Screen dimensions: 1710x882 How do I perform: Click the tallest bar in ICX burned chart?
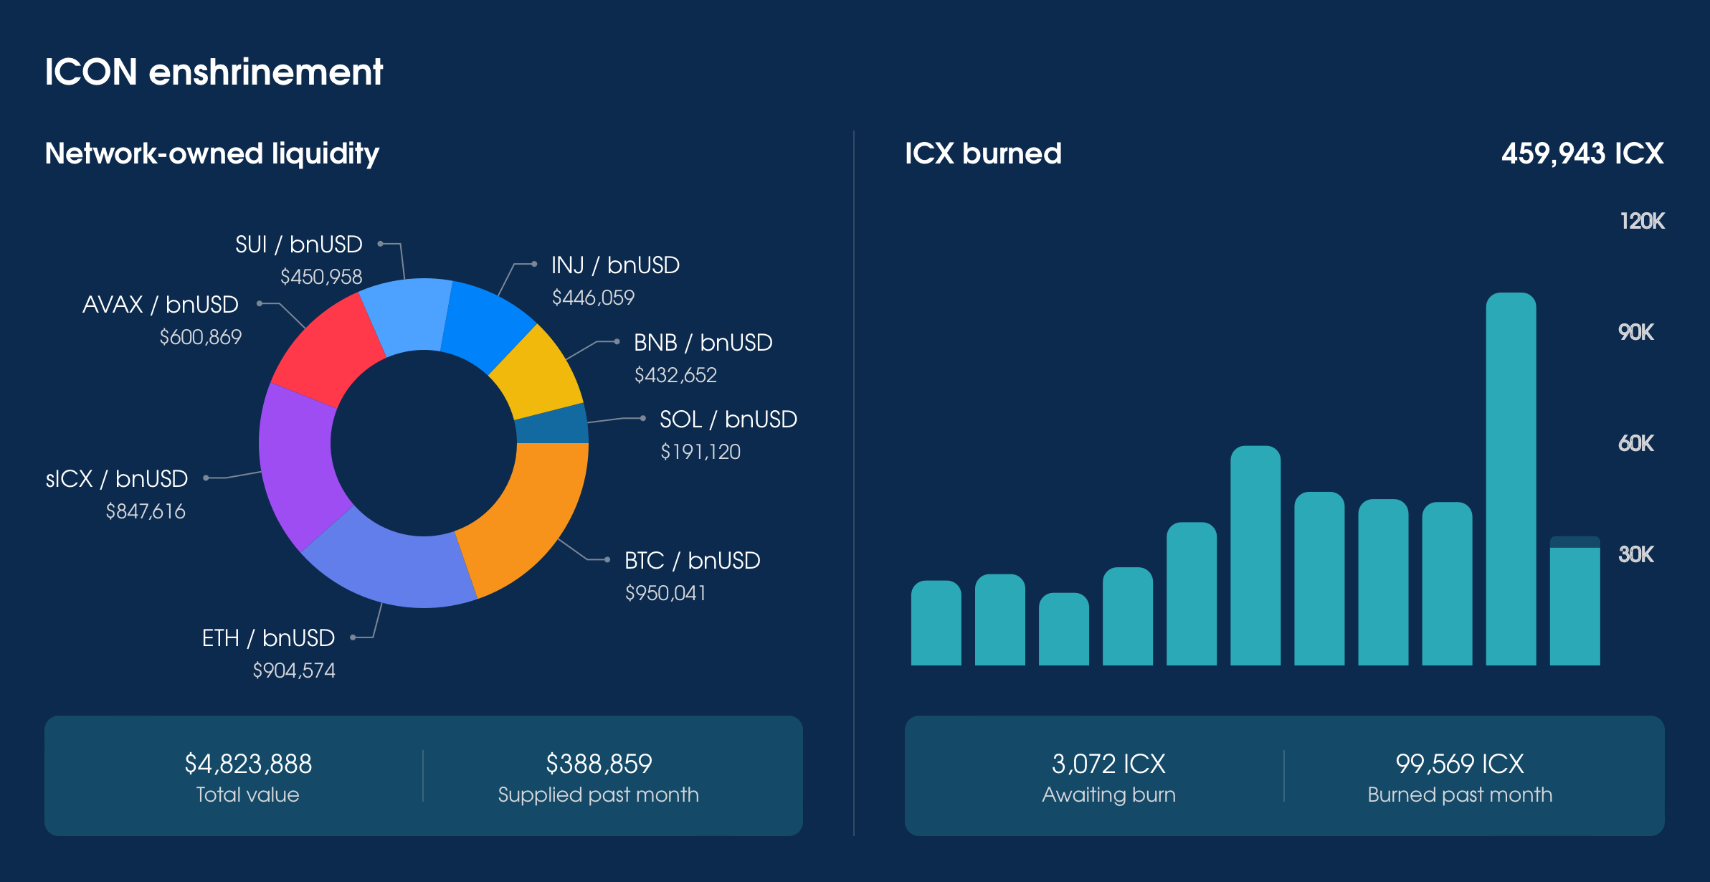[1511, 478]
